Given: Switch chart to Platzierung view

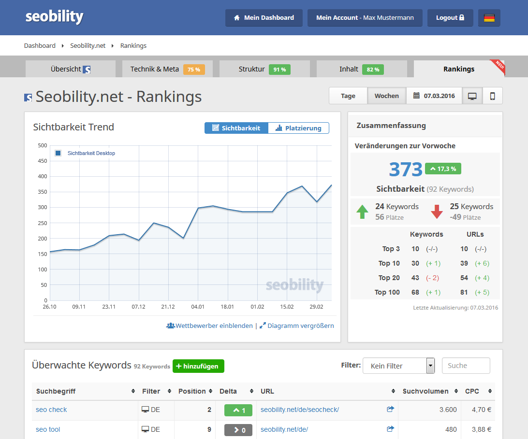Looking at the screenshot, I should (298, 128).
